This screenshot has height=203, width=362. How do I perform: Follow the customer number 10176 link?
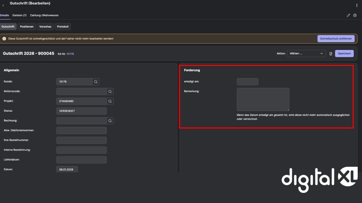70,54
